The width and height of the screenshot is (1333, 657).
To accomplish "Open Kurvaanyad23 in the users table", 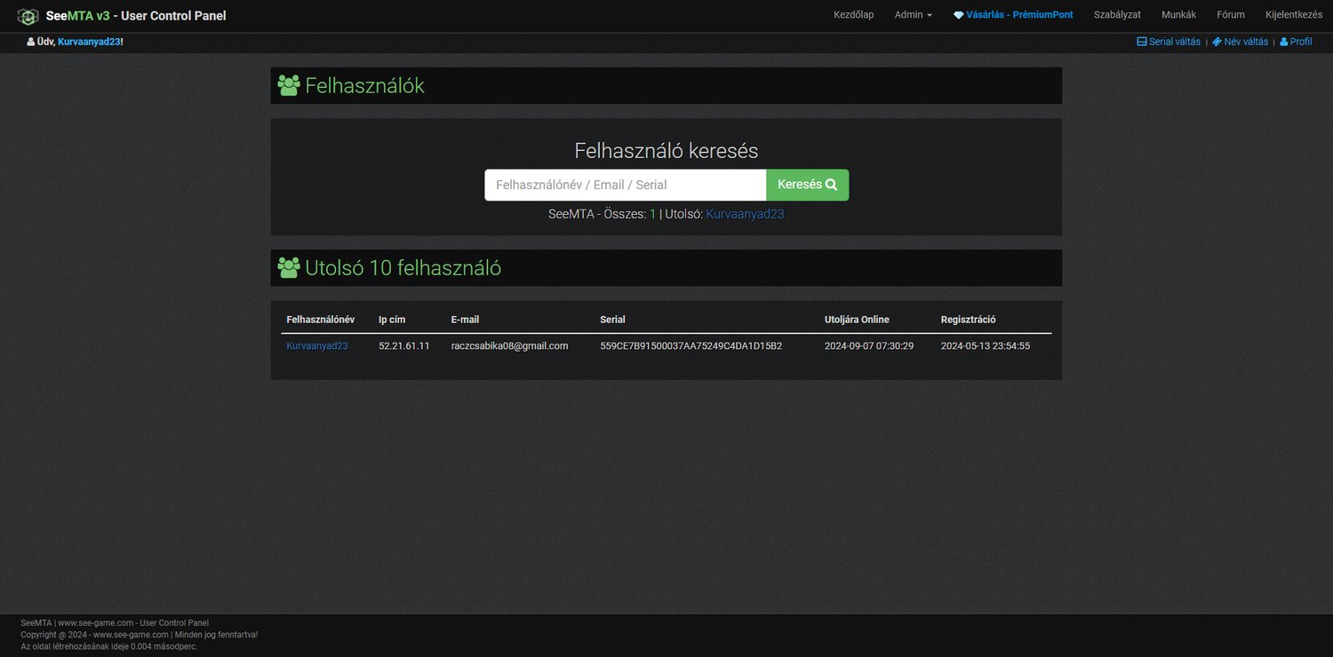I will click(x=317, y=346).
